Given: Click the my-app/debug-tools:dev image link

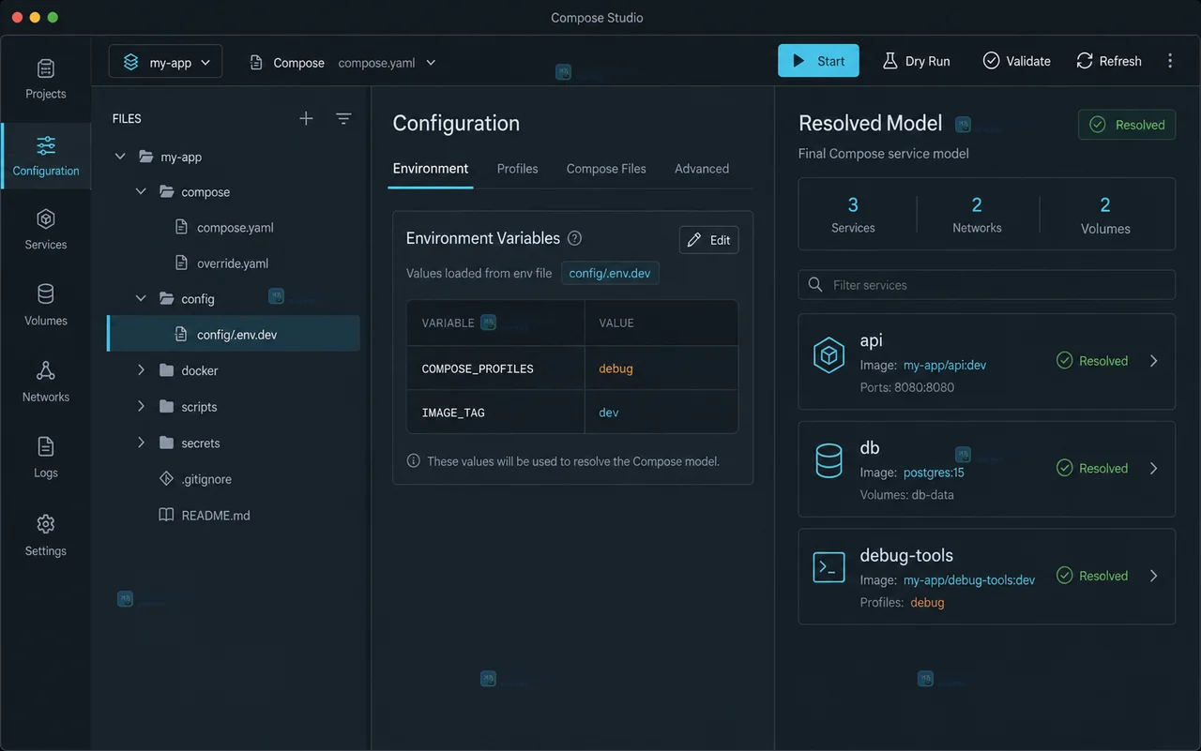Looking at the screenshot, I should point(969,580).
